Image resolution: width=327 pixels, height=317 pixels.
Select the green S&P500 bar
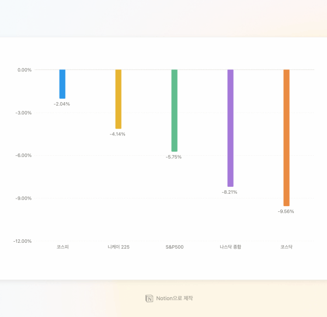point(175,110)
